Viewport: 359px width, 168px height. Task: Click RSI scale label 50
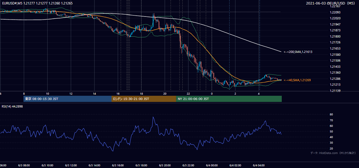click(331, 131)
